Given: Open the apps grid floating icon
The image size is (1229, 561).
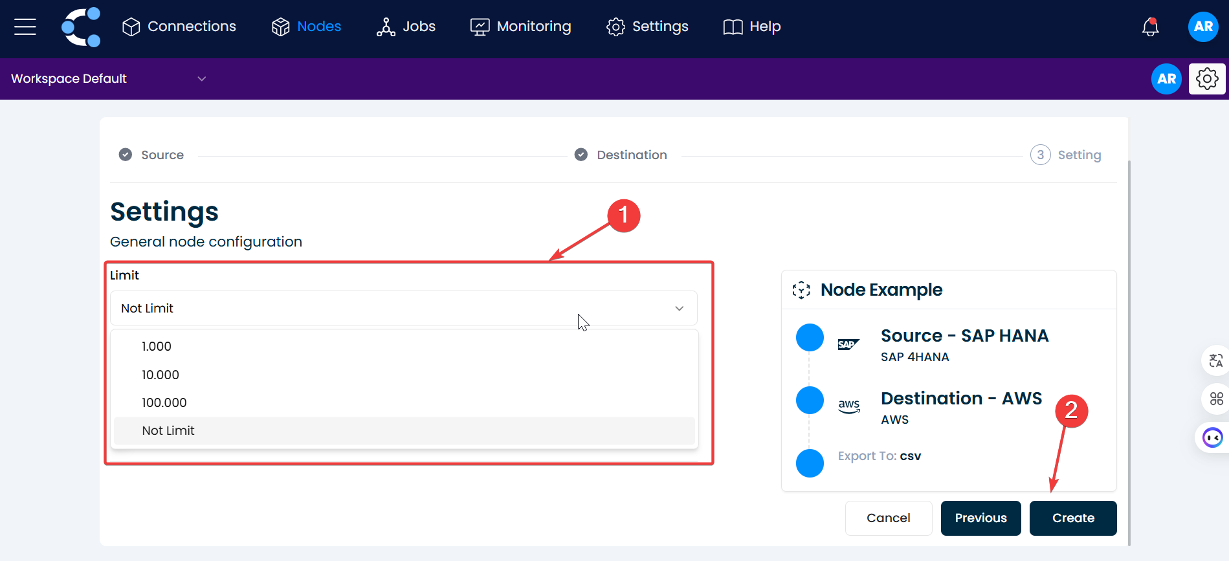Looking at the screenshot, I should 1215,399.
